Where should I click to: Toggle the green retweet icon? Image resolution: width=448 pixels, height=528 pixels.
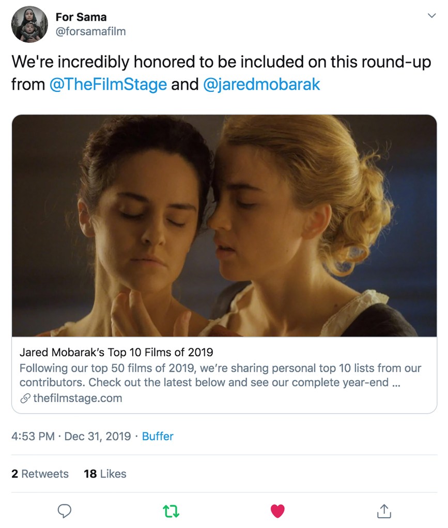[171, 511]
